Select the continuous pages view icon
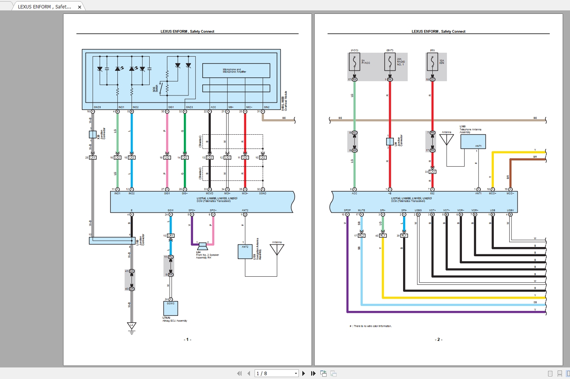Image resolution: width=570 pixels, height=379 pixels. click(x=560, y=373)
